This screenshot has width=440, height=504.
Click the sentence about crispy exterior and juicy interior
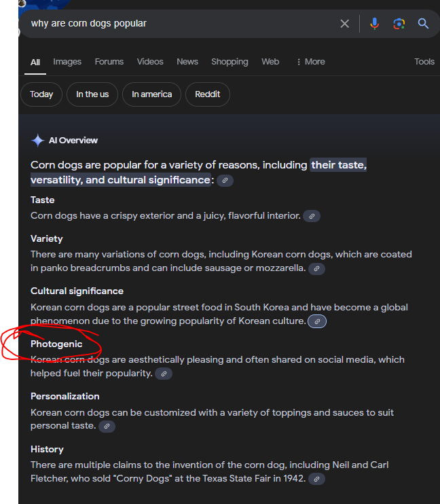click(x=166, y=216)
